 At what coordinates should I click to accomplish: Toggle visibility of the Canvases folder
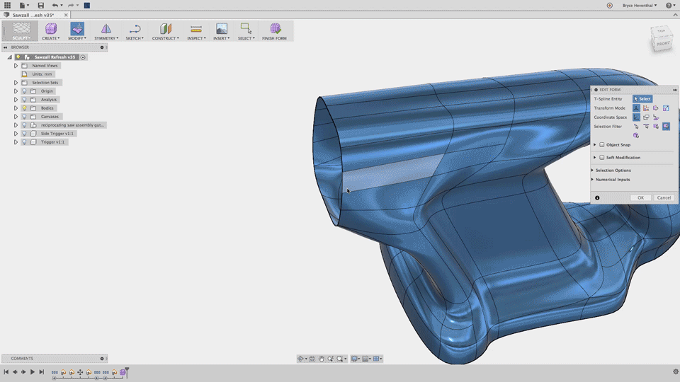(x=25, y=117)
